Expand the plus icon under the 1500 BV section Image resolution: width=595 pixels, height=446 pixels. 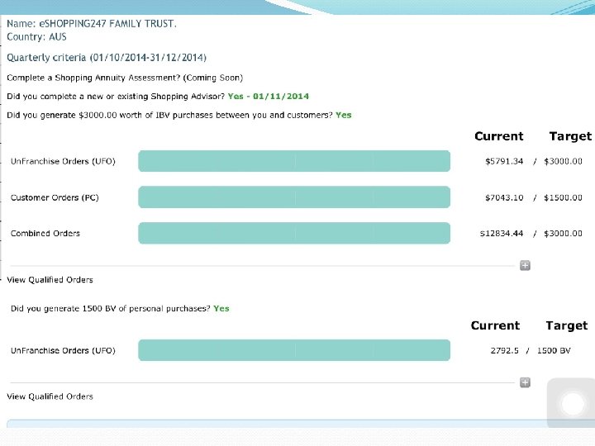[x=525, y=382]
